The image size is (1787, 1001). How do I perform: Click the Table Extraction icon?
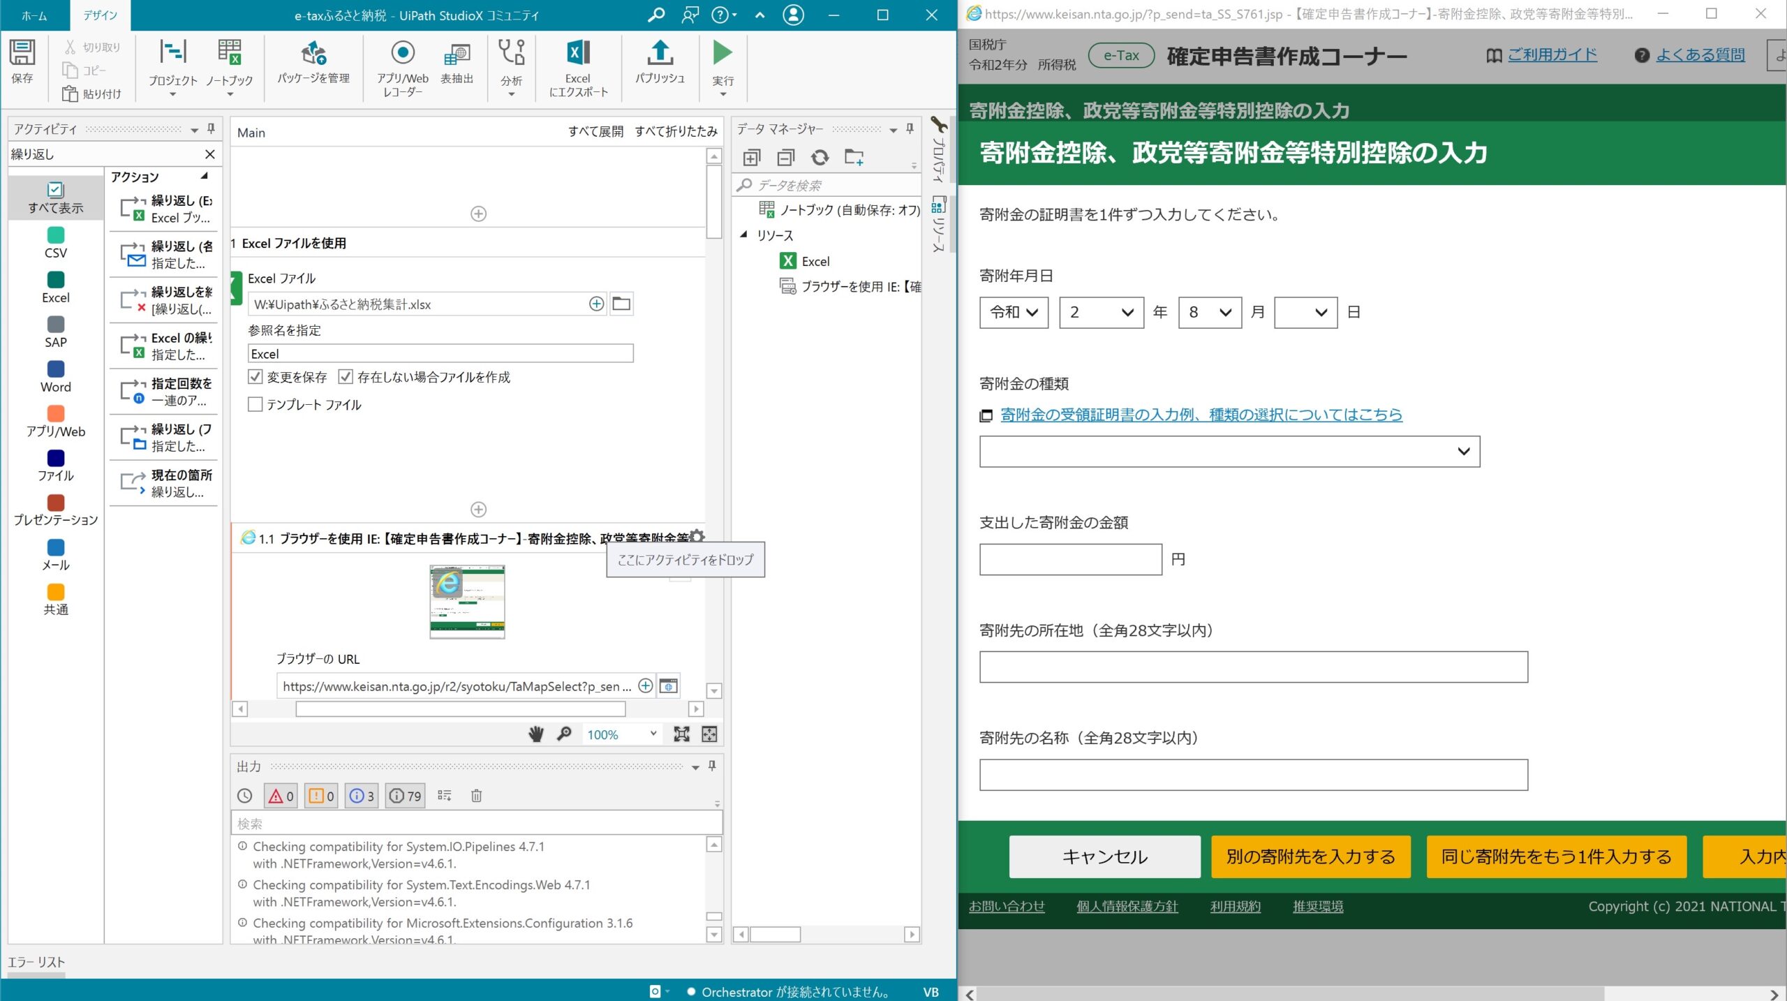[x=457, y=54]
